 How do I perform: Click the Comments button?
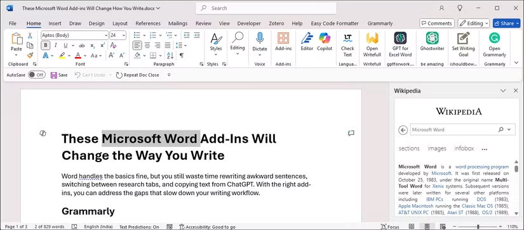[x=437, y=23]
